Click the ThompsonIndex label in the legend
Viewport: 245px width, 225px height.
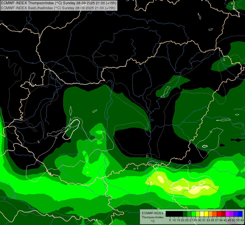click(x=152, y=217)
